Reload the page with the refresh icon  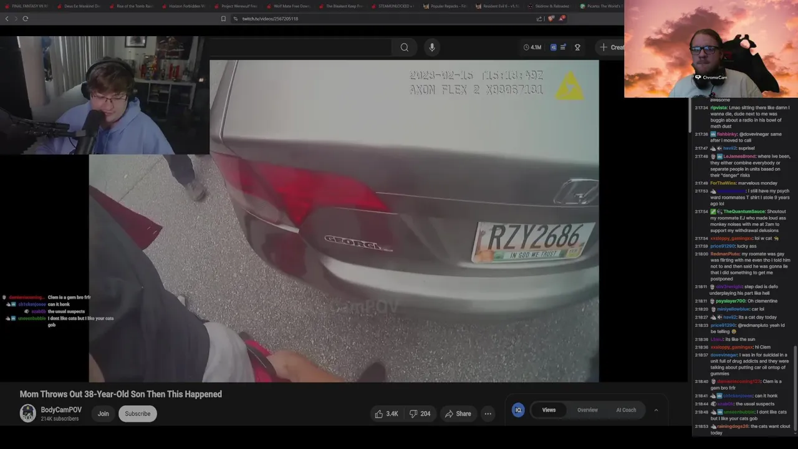click(26, 19)
